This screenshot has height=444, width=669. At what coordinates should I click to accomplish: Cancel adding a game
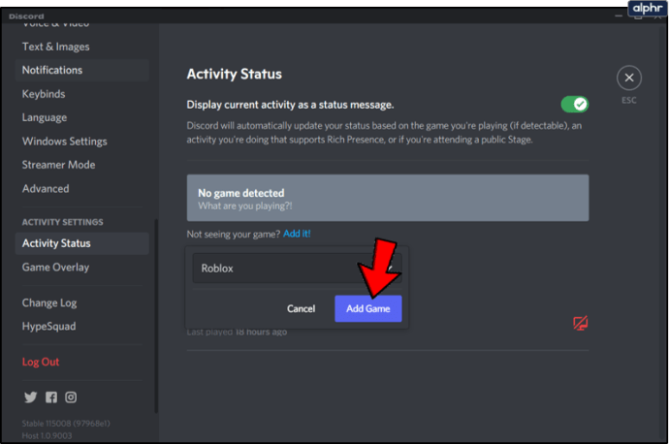click(x=301, y=308)
